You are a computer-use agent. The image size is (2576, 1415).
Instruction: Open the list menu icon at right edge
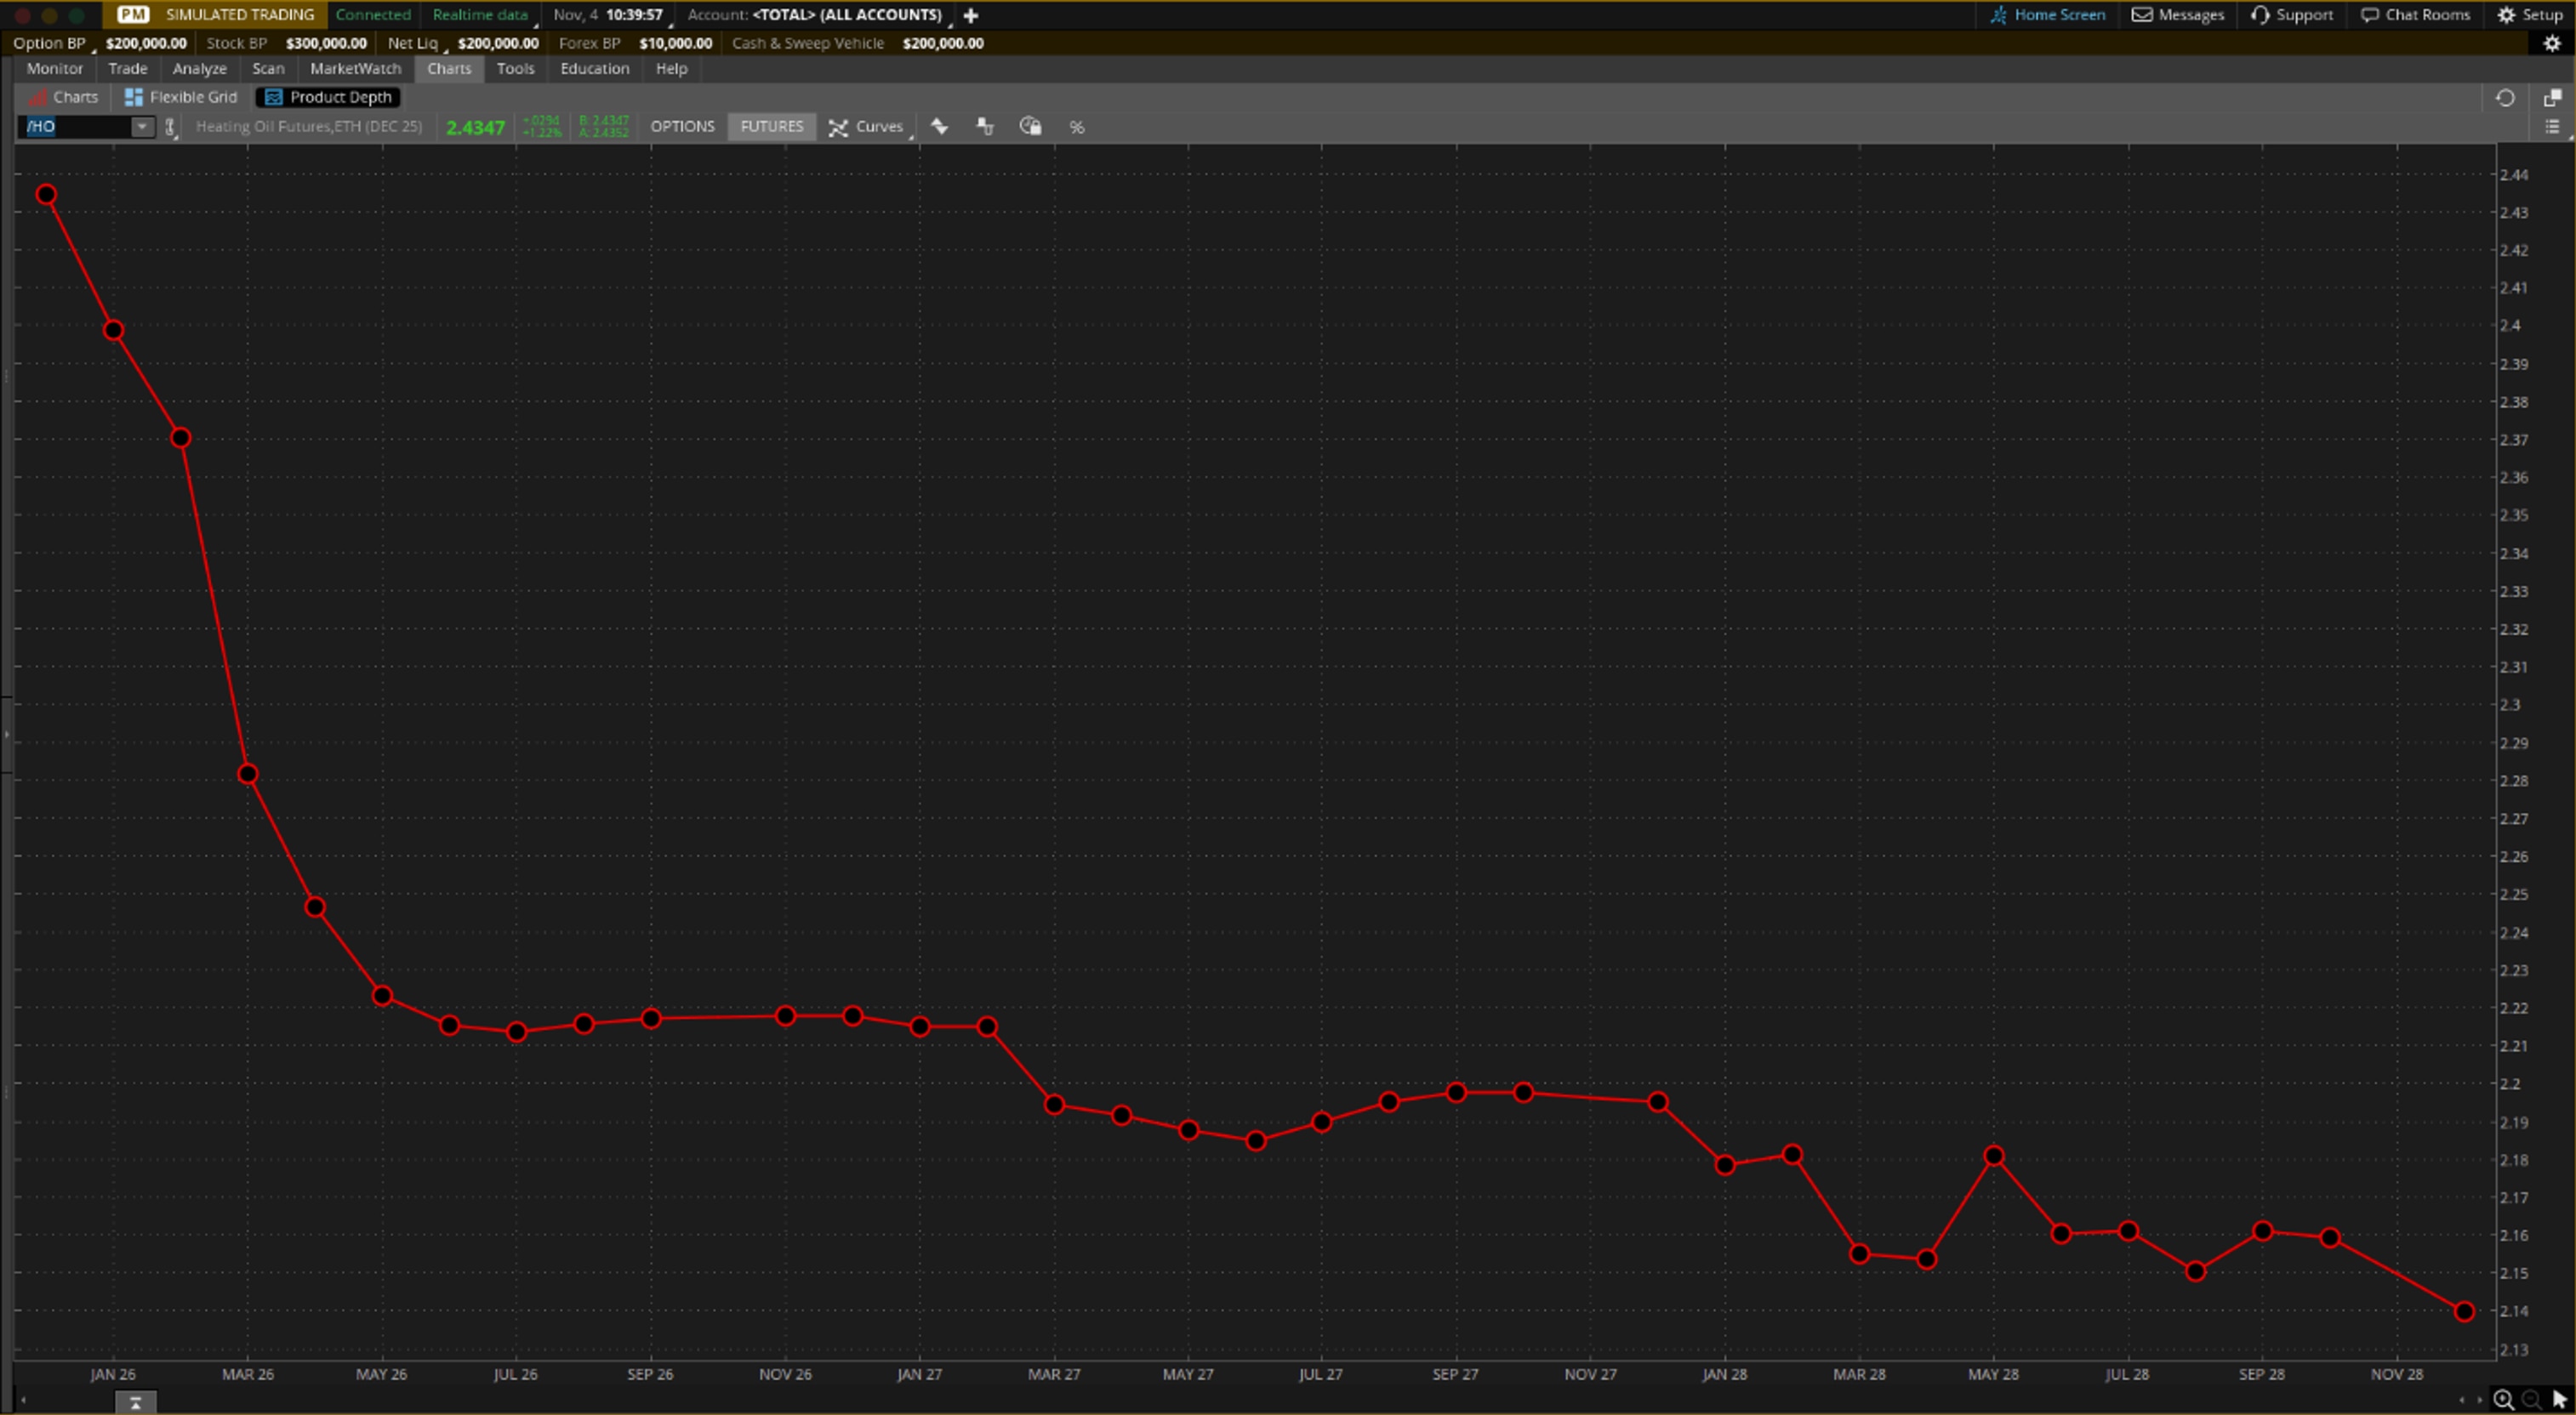(x=2552, y=127)
